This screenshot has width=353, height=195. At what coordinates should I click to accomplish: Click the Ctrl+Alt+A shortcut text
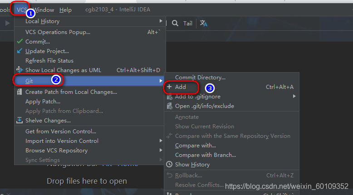click(279, 87)
